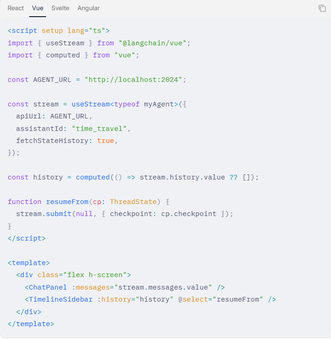Click the "http://localhost:2024" URL string
The height and width of the screenshot is (340, 331).
click(133, 80)
